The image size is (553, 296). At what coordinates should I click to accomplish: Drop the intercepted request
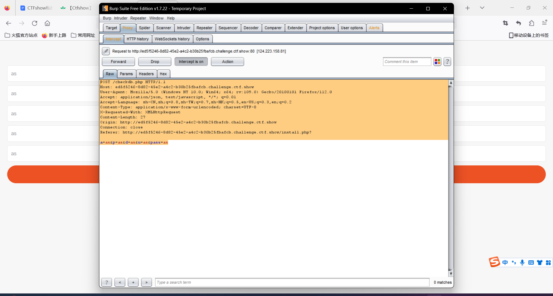[x=155, y=62]
